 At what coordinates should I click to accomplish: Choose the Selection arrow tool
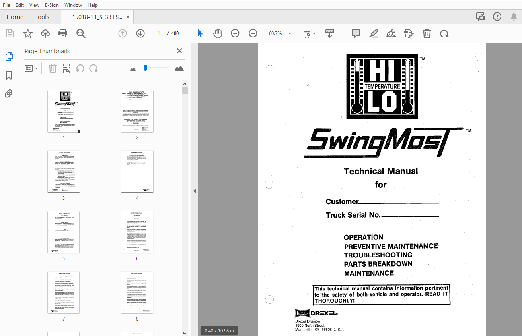[200, 33]
